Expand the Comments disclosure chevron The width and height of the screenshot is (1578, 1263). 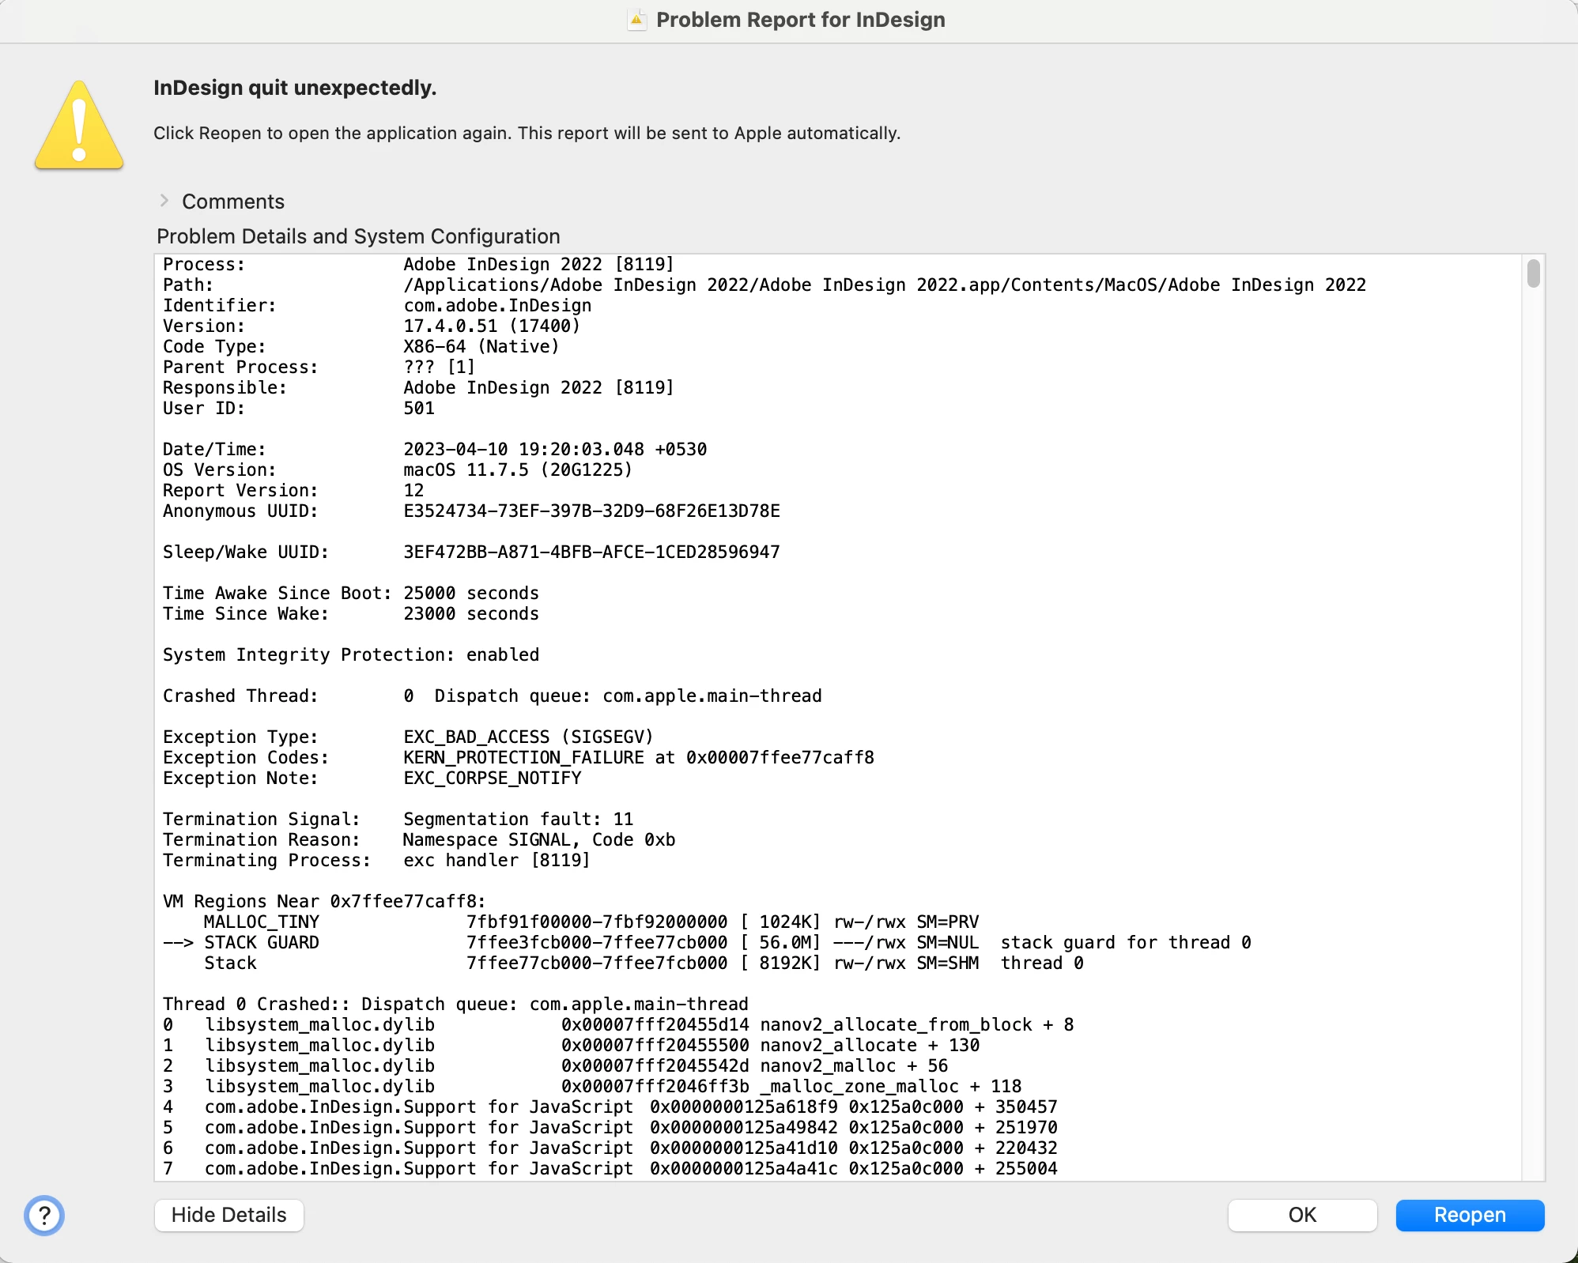pos(164,201)
